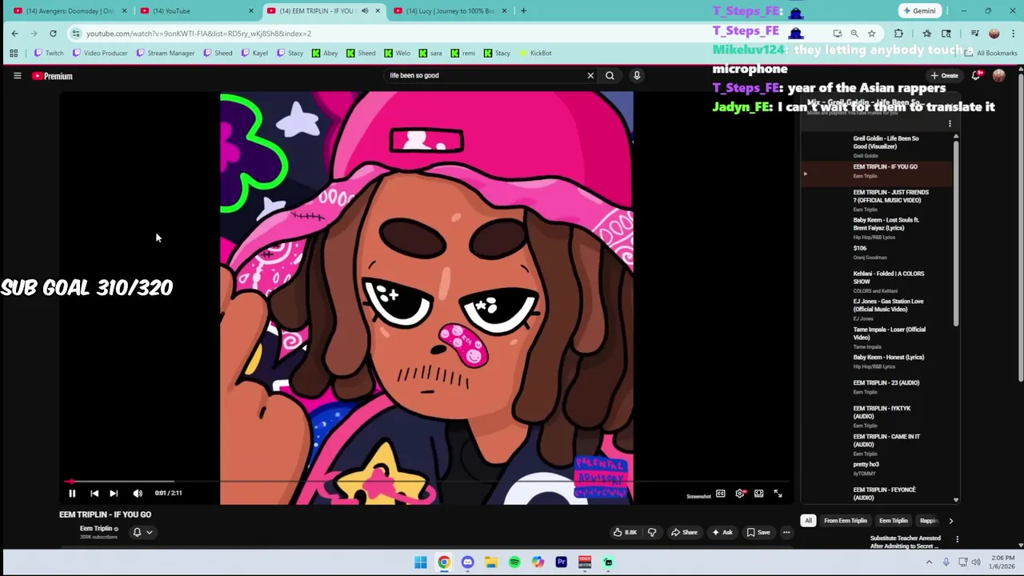The width and height of the screenshot is (1024, 576).
Task: Switch to the Avengers: Doomsday tab
Action: pos(70,11)
